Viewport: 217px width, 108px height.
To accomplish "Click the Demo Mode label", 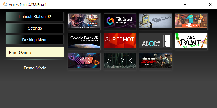I will (35, 68).
